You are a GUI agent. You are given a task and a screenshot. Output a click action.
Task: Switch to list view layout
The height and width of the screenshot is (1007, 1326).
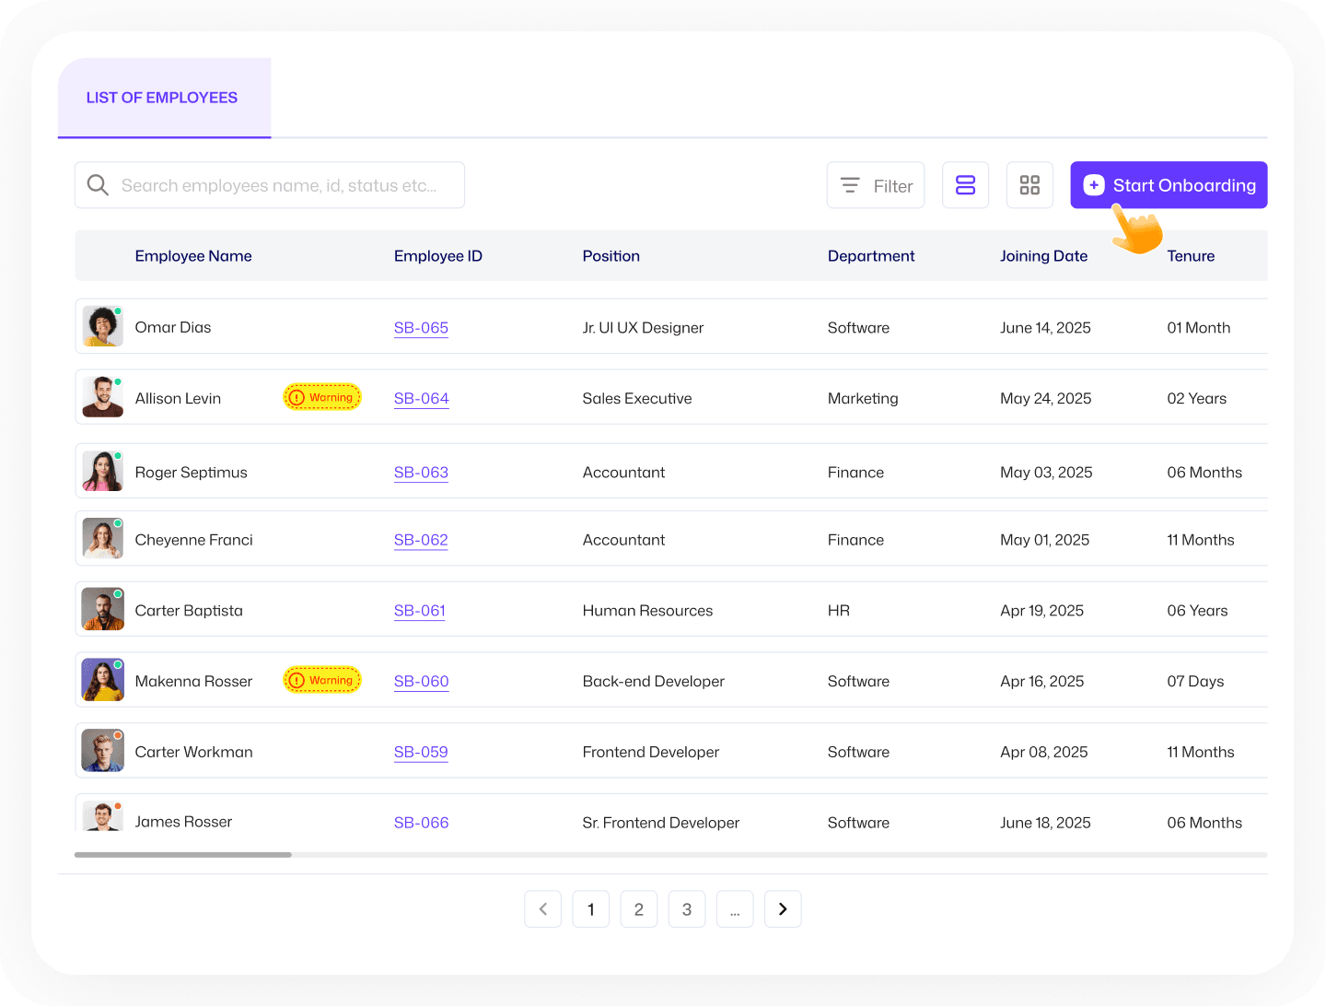[965, 184]
